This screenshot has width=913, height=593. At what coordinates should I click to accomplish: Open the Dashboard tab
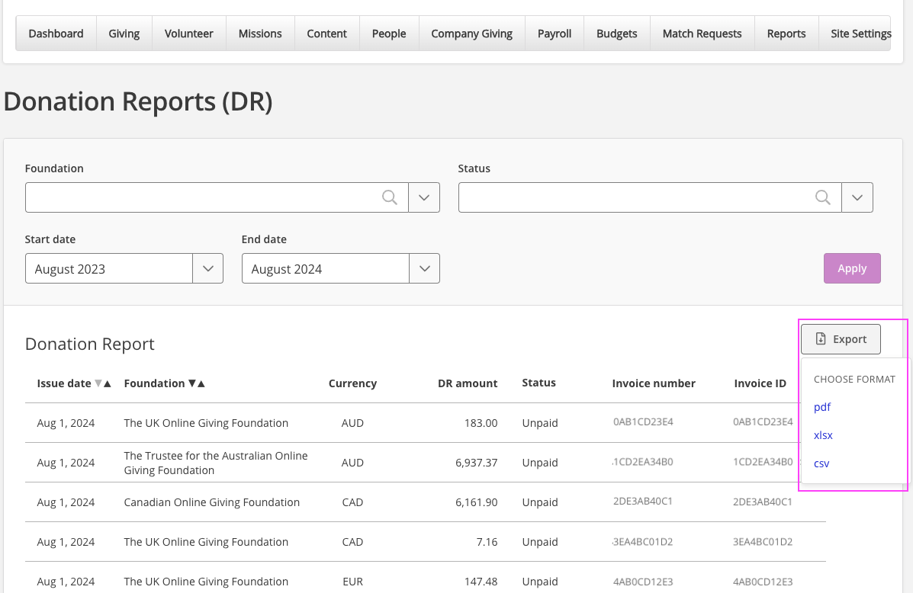tap(56, 34)
